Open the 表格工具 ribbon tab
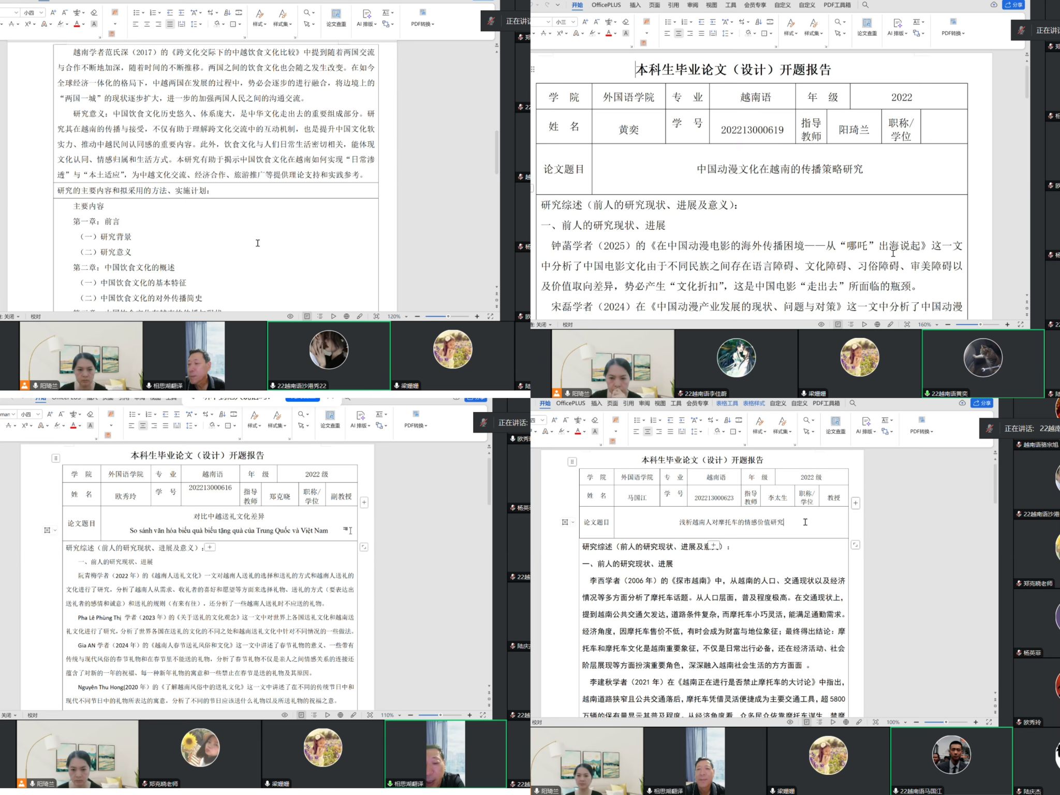The height and width of the screenshot is (795, 1060). tap(726, 403)
